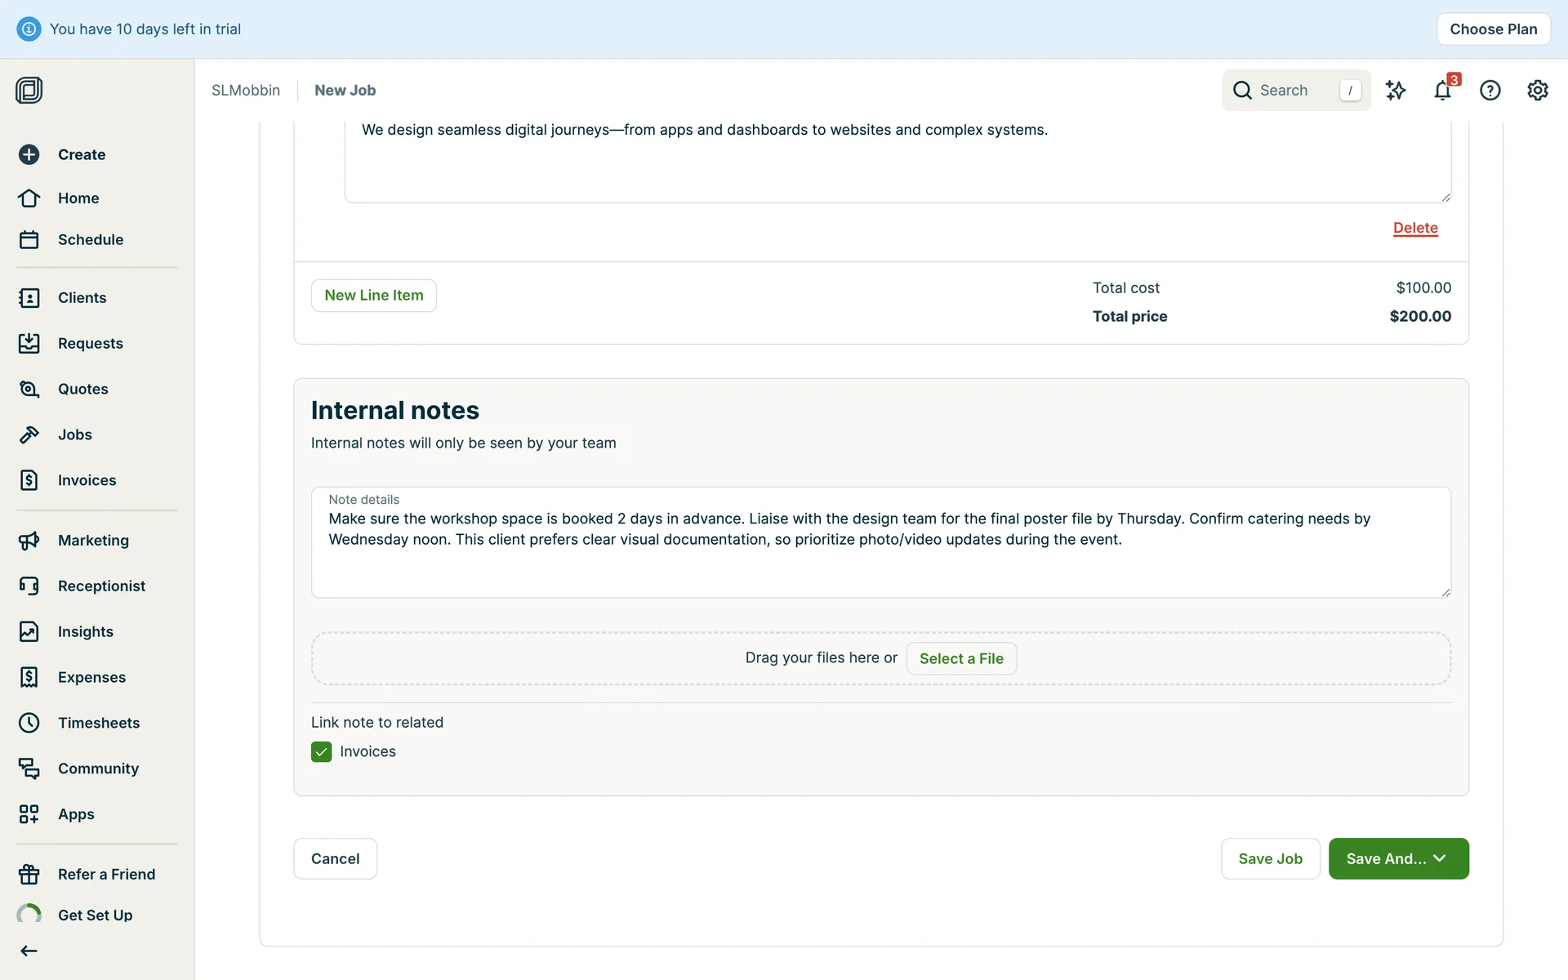Screen dimensions: 1568x980
Task: Navigate to Marketing section
Action: (x=93, y=540)
